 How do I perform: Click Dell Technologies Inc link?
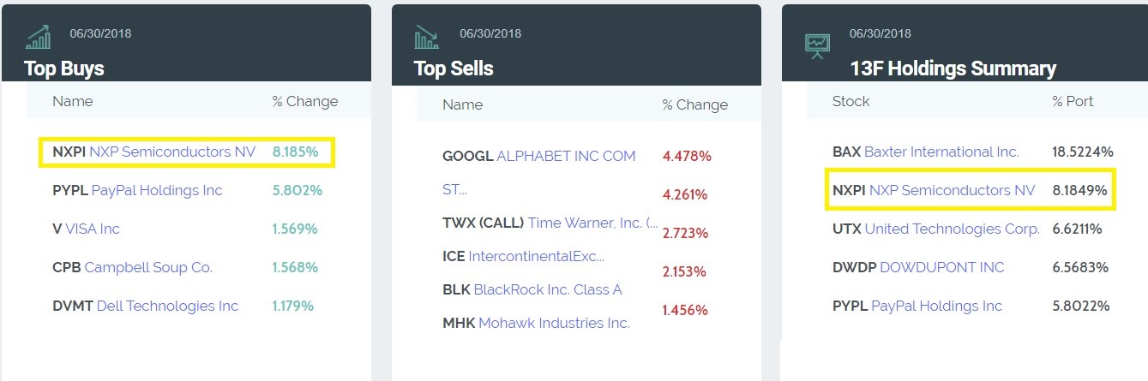(167, 306)
